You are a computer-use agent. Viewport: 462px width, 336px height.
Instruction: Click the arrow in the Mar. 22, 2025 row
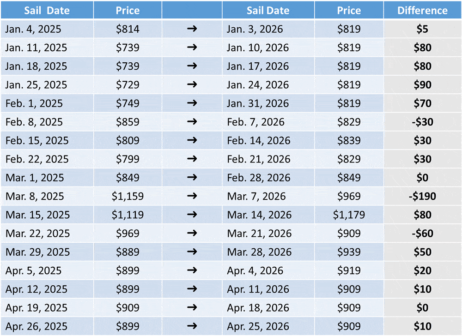tap(192, 233)
